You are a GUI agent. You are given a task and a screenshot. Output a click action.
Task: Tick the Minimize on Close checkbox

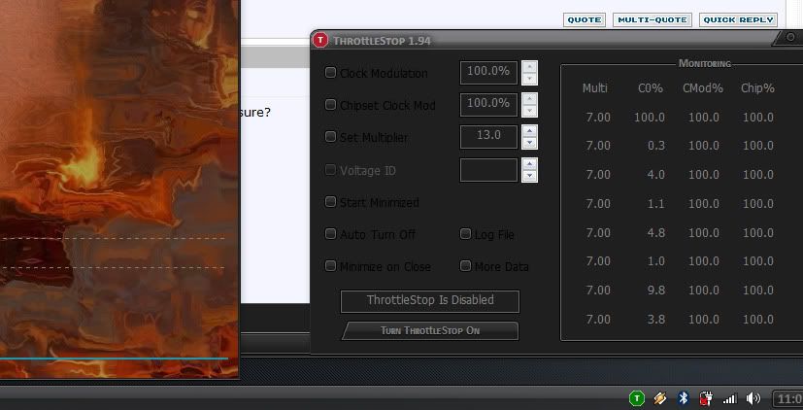click(330, 266)
